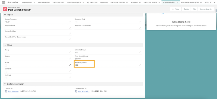Open the More navigation menu
Image resolution: width=217 pixels, height=99 pixels.
pos(208,2)
